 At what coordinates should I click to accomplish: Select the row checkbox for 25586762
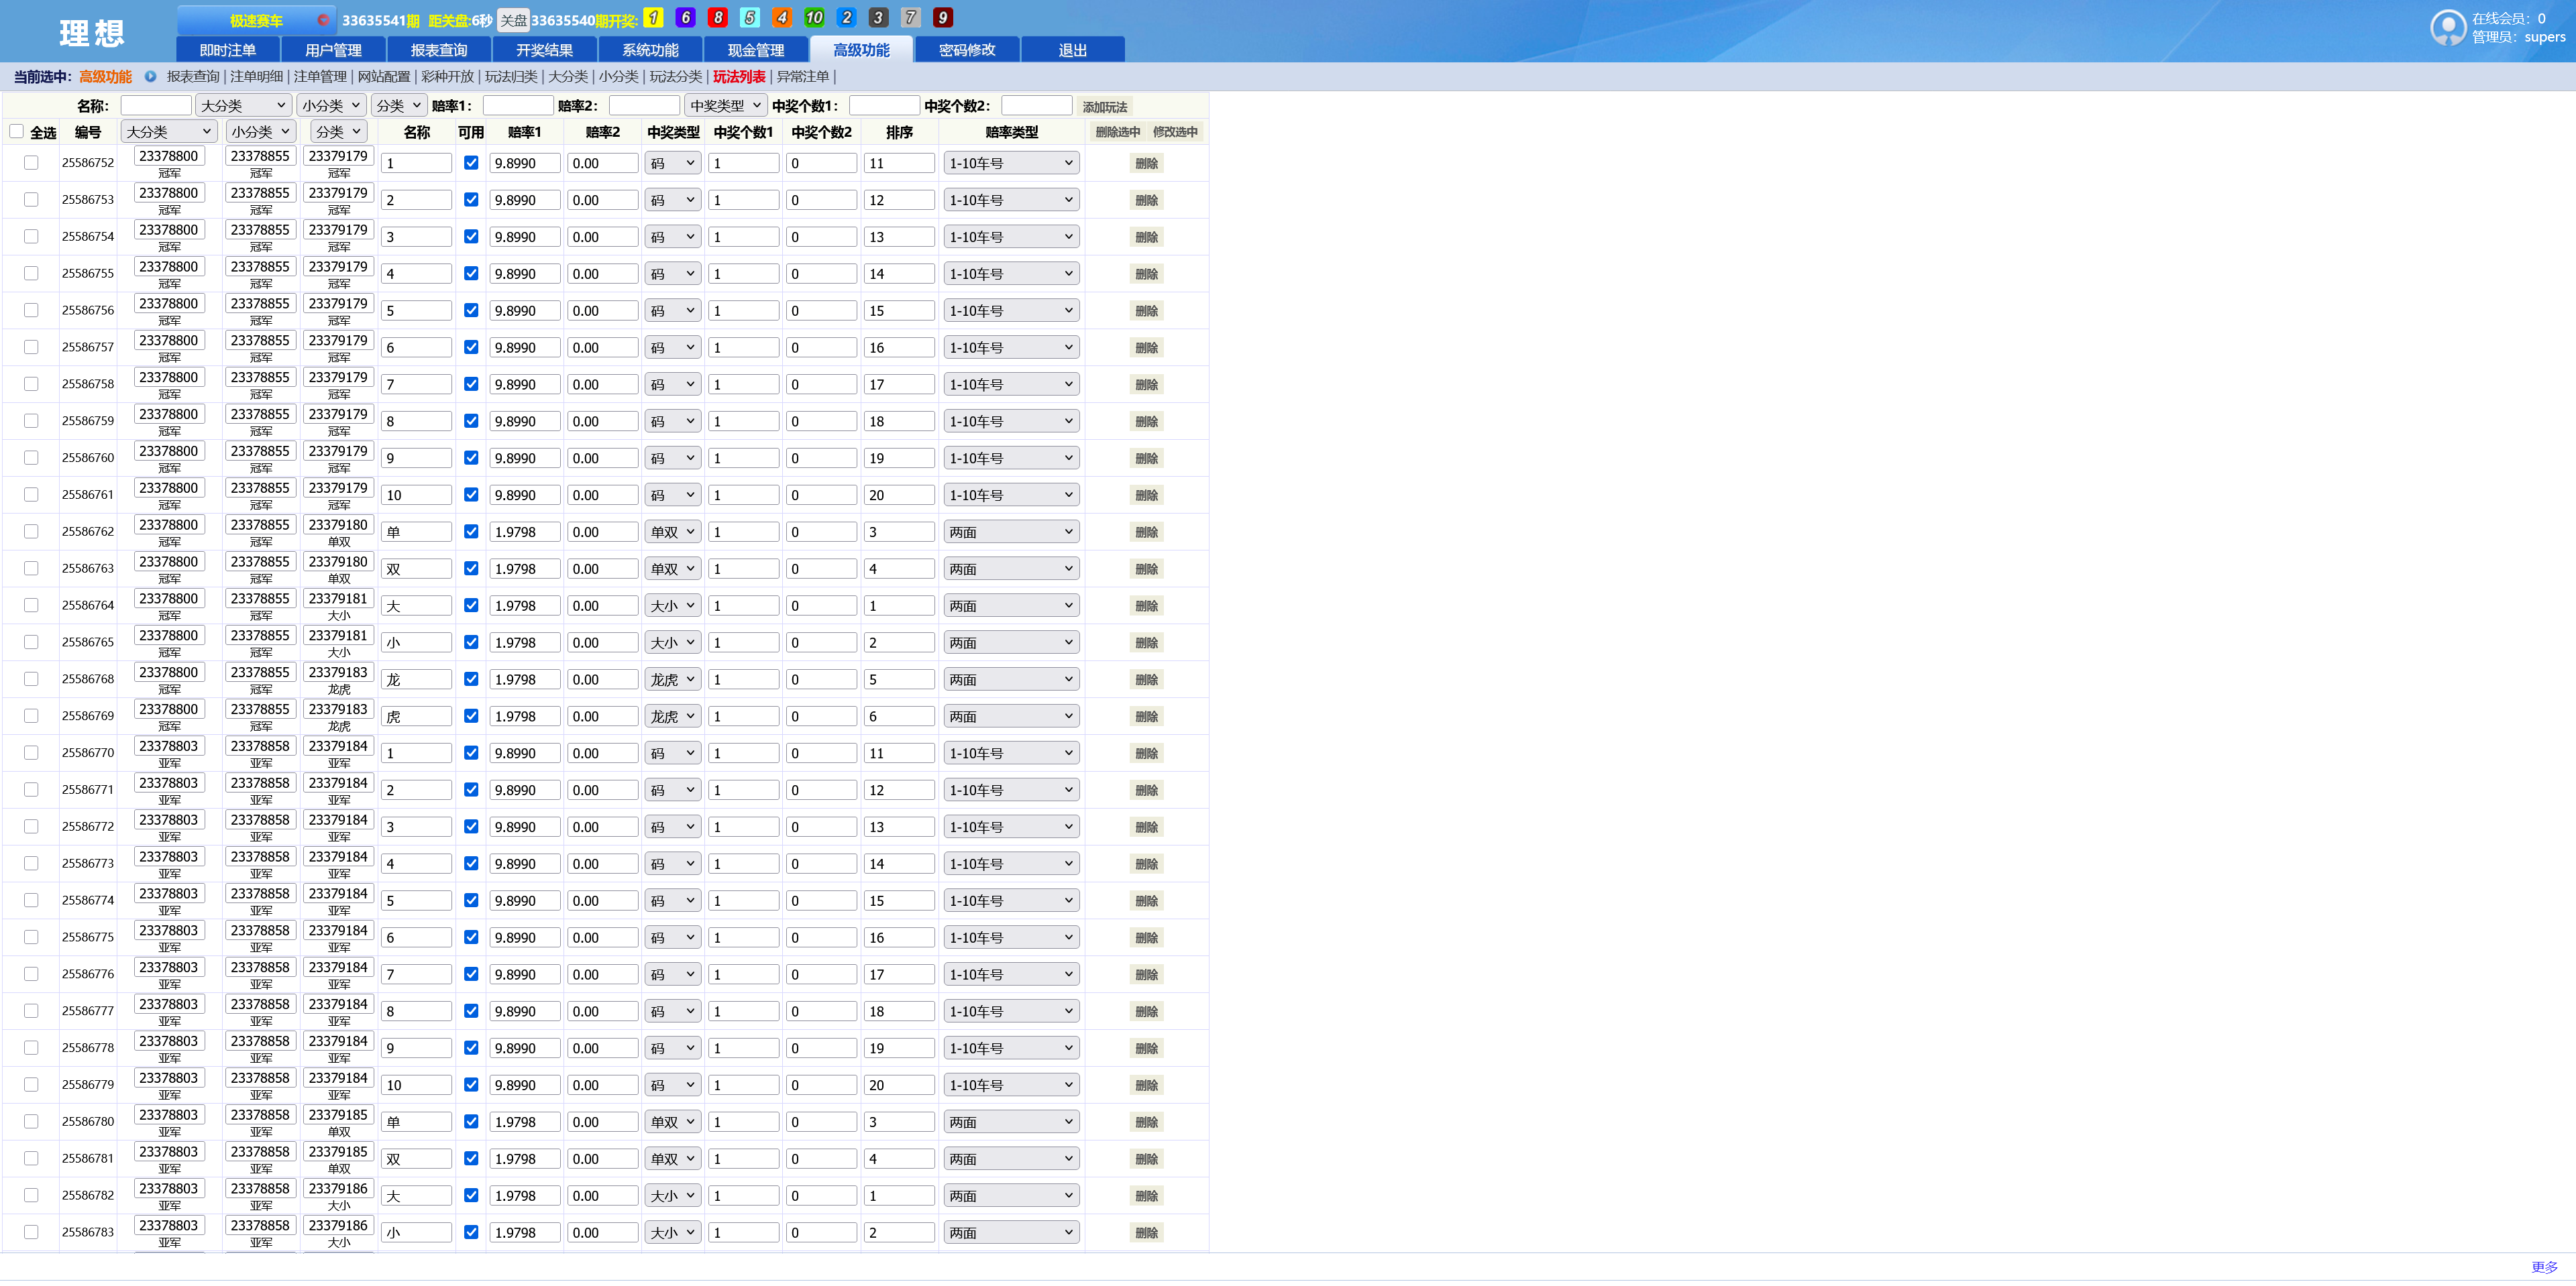[31, 532]
